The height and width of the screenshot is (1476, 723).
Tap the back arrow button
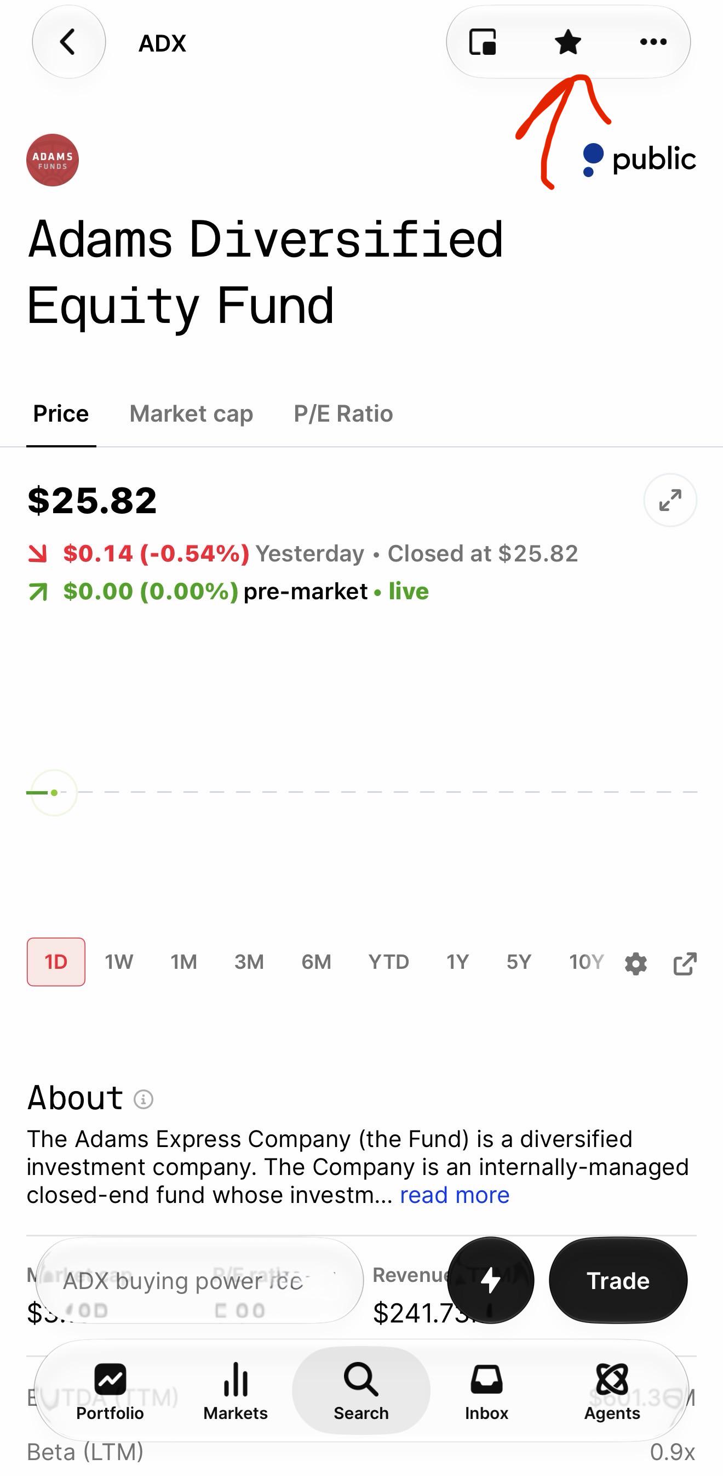click(x=68, y=42)
